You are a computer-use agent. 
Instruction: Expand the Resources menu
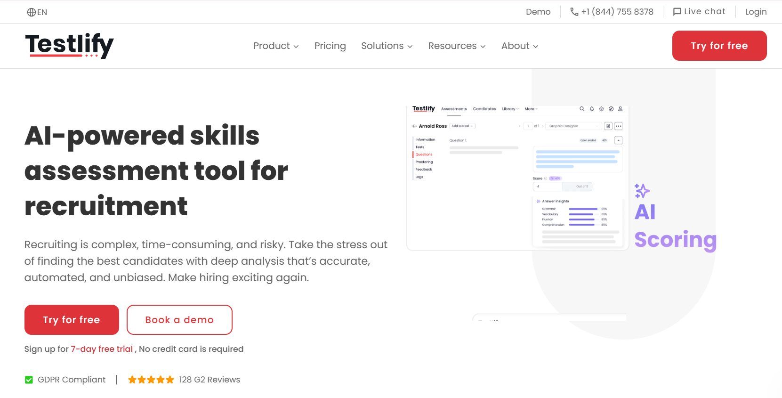457,46
